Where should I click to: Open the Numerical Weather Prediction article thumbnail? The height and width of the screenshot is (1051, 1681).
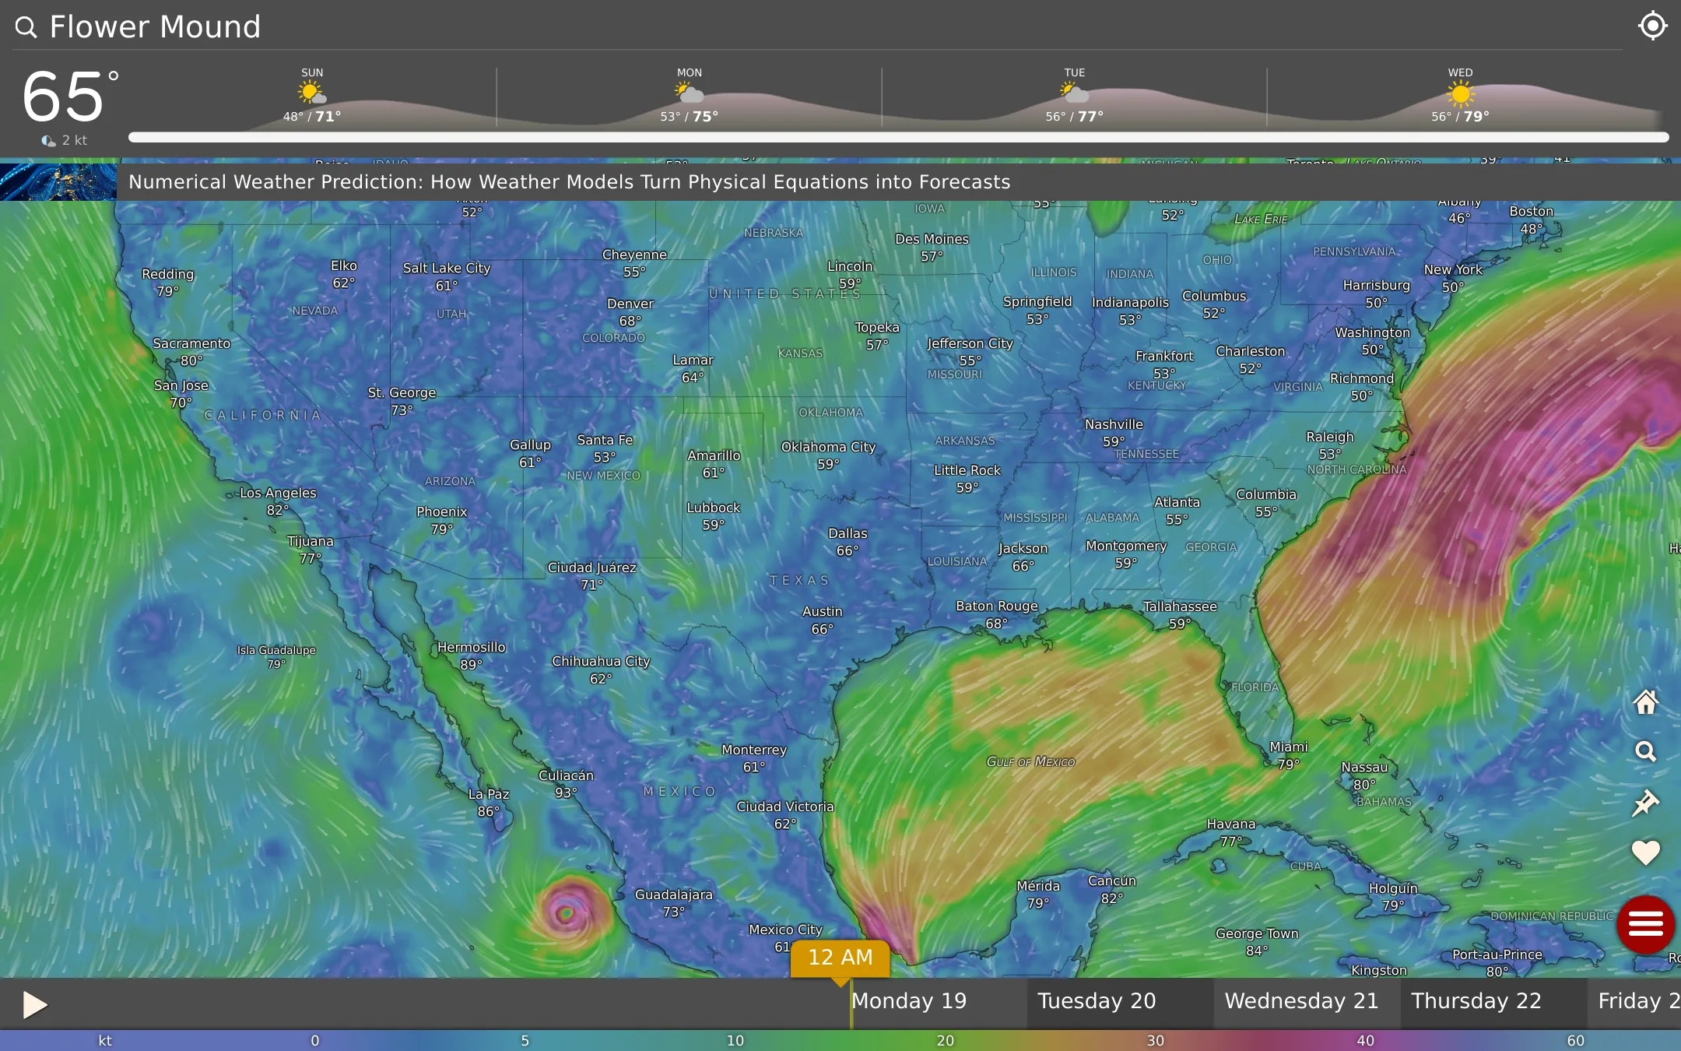click(58, 182)
